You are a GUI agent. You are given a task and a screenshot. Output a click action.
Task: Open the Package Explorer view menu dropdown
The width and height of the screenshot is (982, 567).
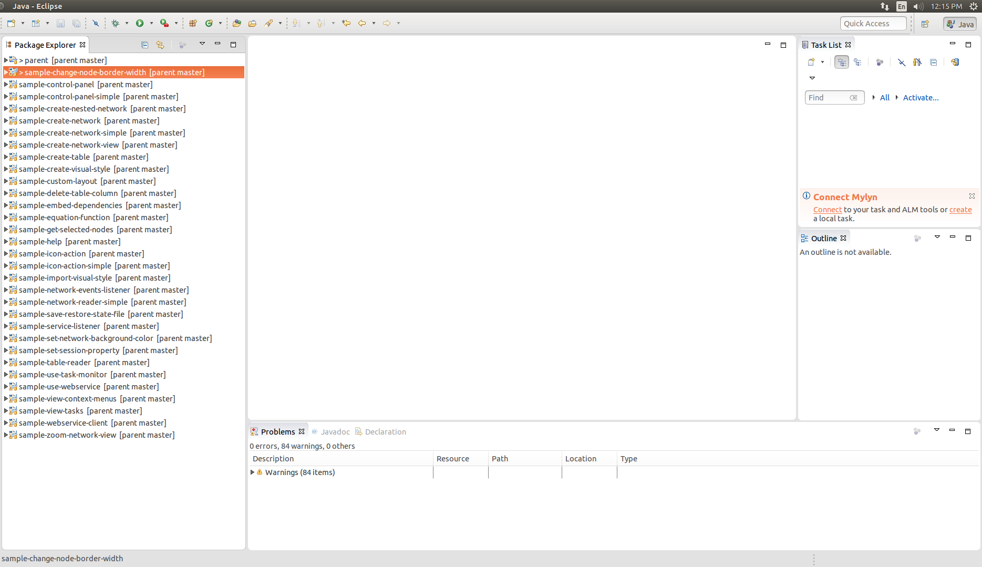[x=202, y=44]
